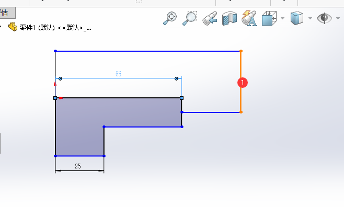Click the View Orientation cube icon
Viewport: 344px width, 207px height.
click(x=269, y=18)
